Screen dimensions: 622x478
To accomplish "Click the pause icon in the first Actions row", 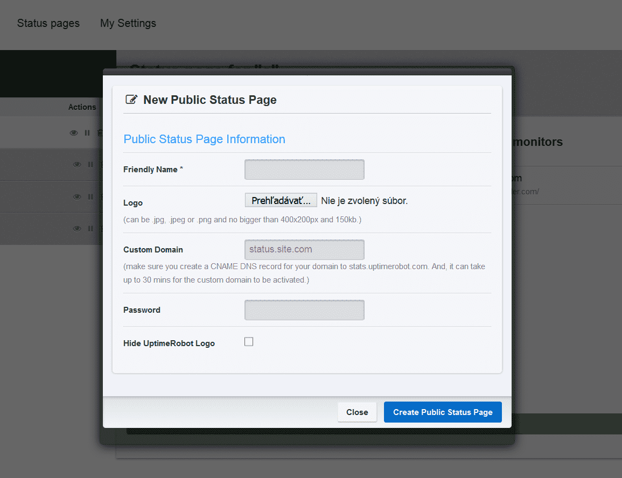I will coord(87,132).
